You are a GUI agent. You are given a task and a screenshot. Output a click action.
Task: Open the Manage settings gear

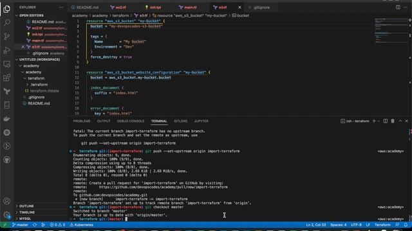7,215
